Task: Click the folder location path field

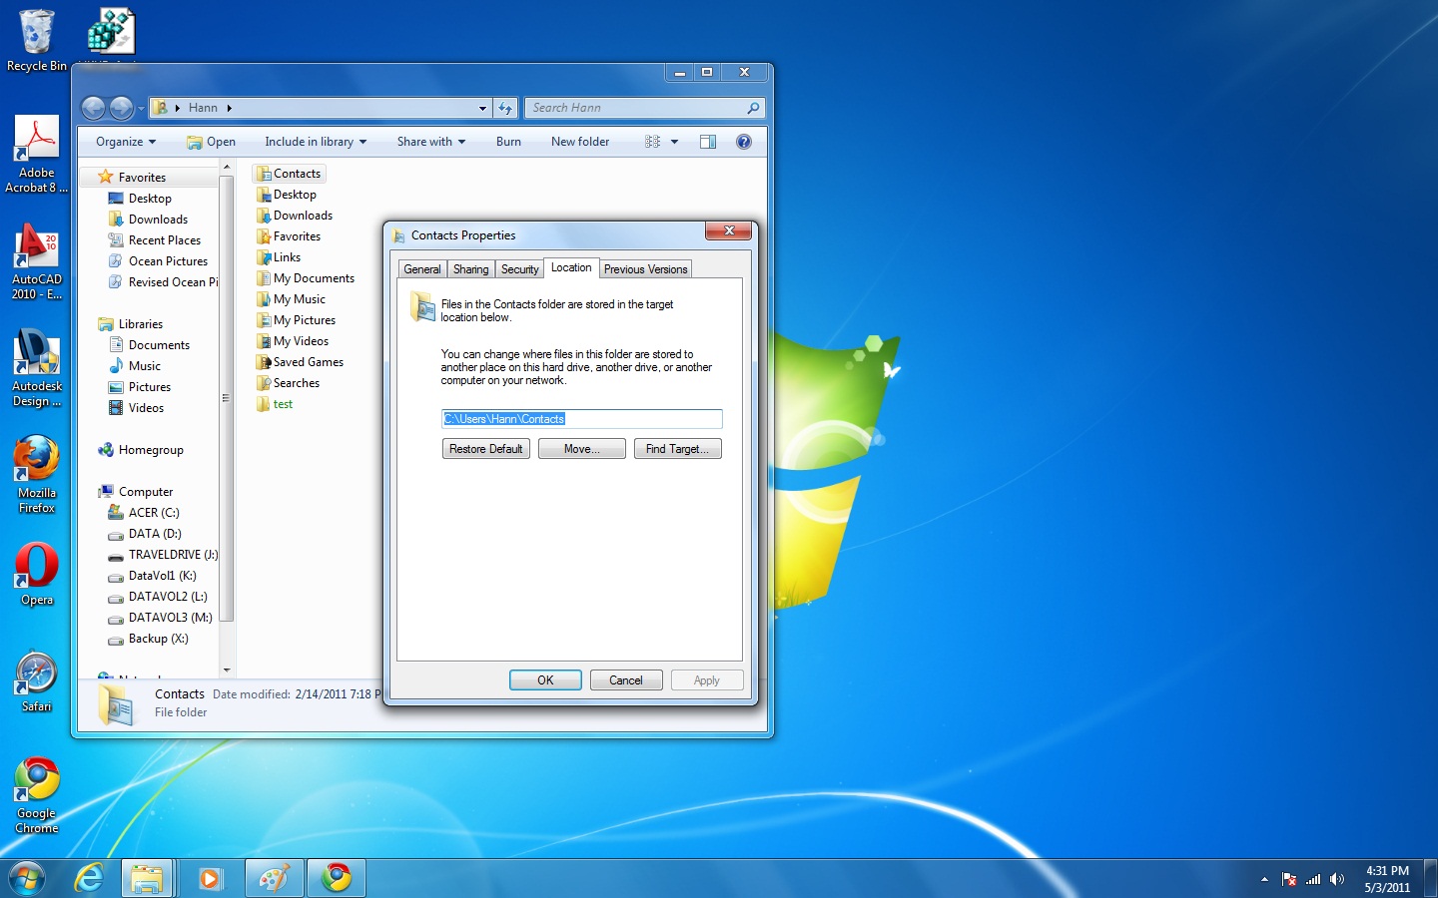Action: point(581,419)
